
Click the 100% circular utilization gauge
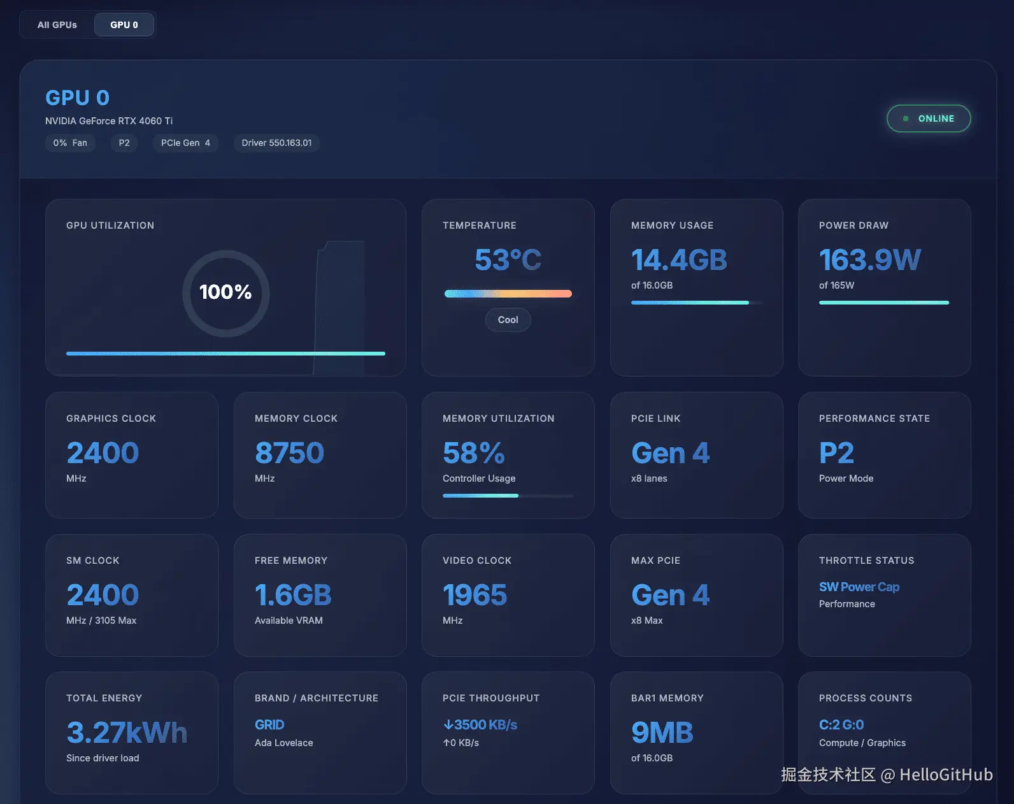[225, 293]
